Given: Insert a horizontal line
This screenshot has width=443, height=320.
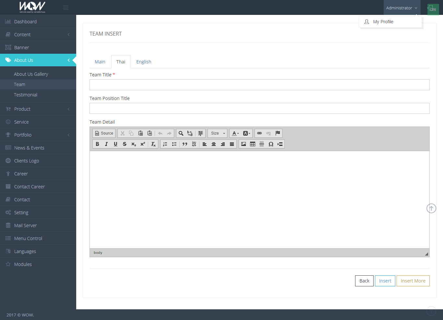Looking at the screenshot, I should point(262,144).
